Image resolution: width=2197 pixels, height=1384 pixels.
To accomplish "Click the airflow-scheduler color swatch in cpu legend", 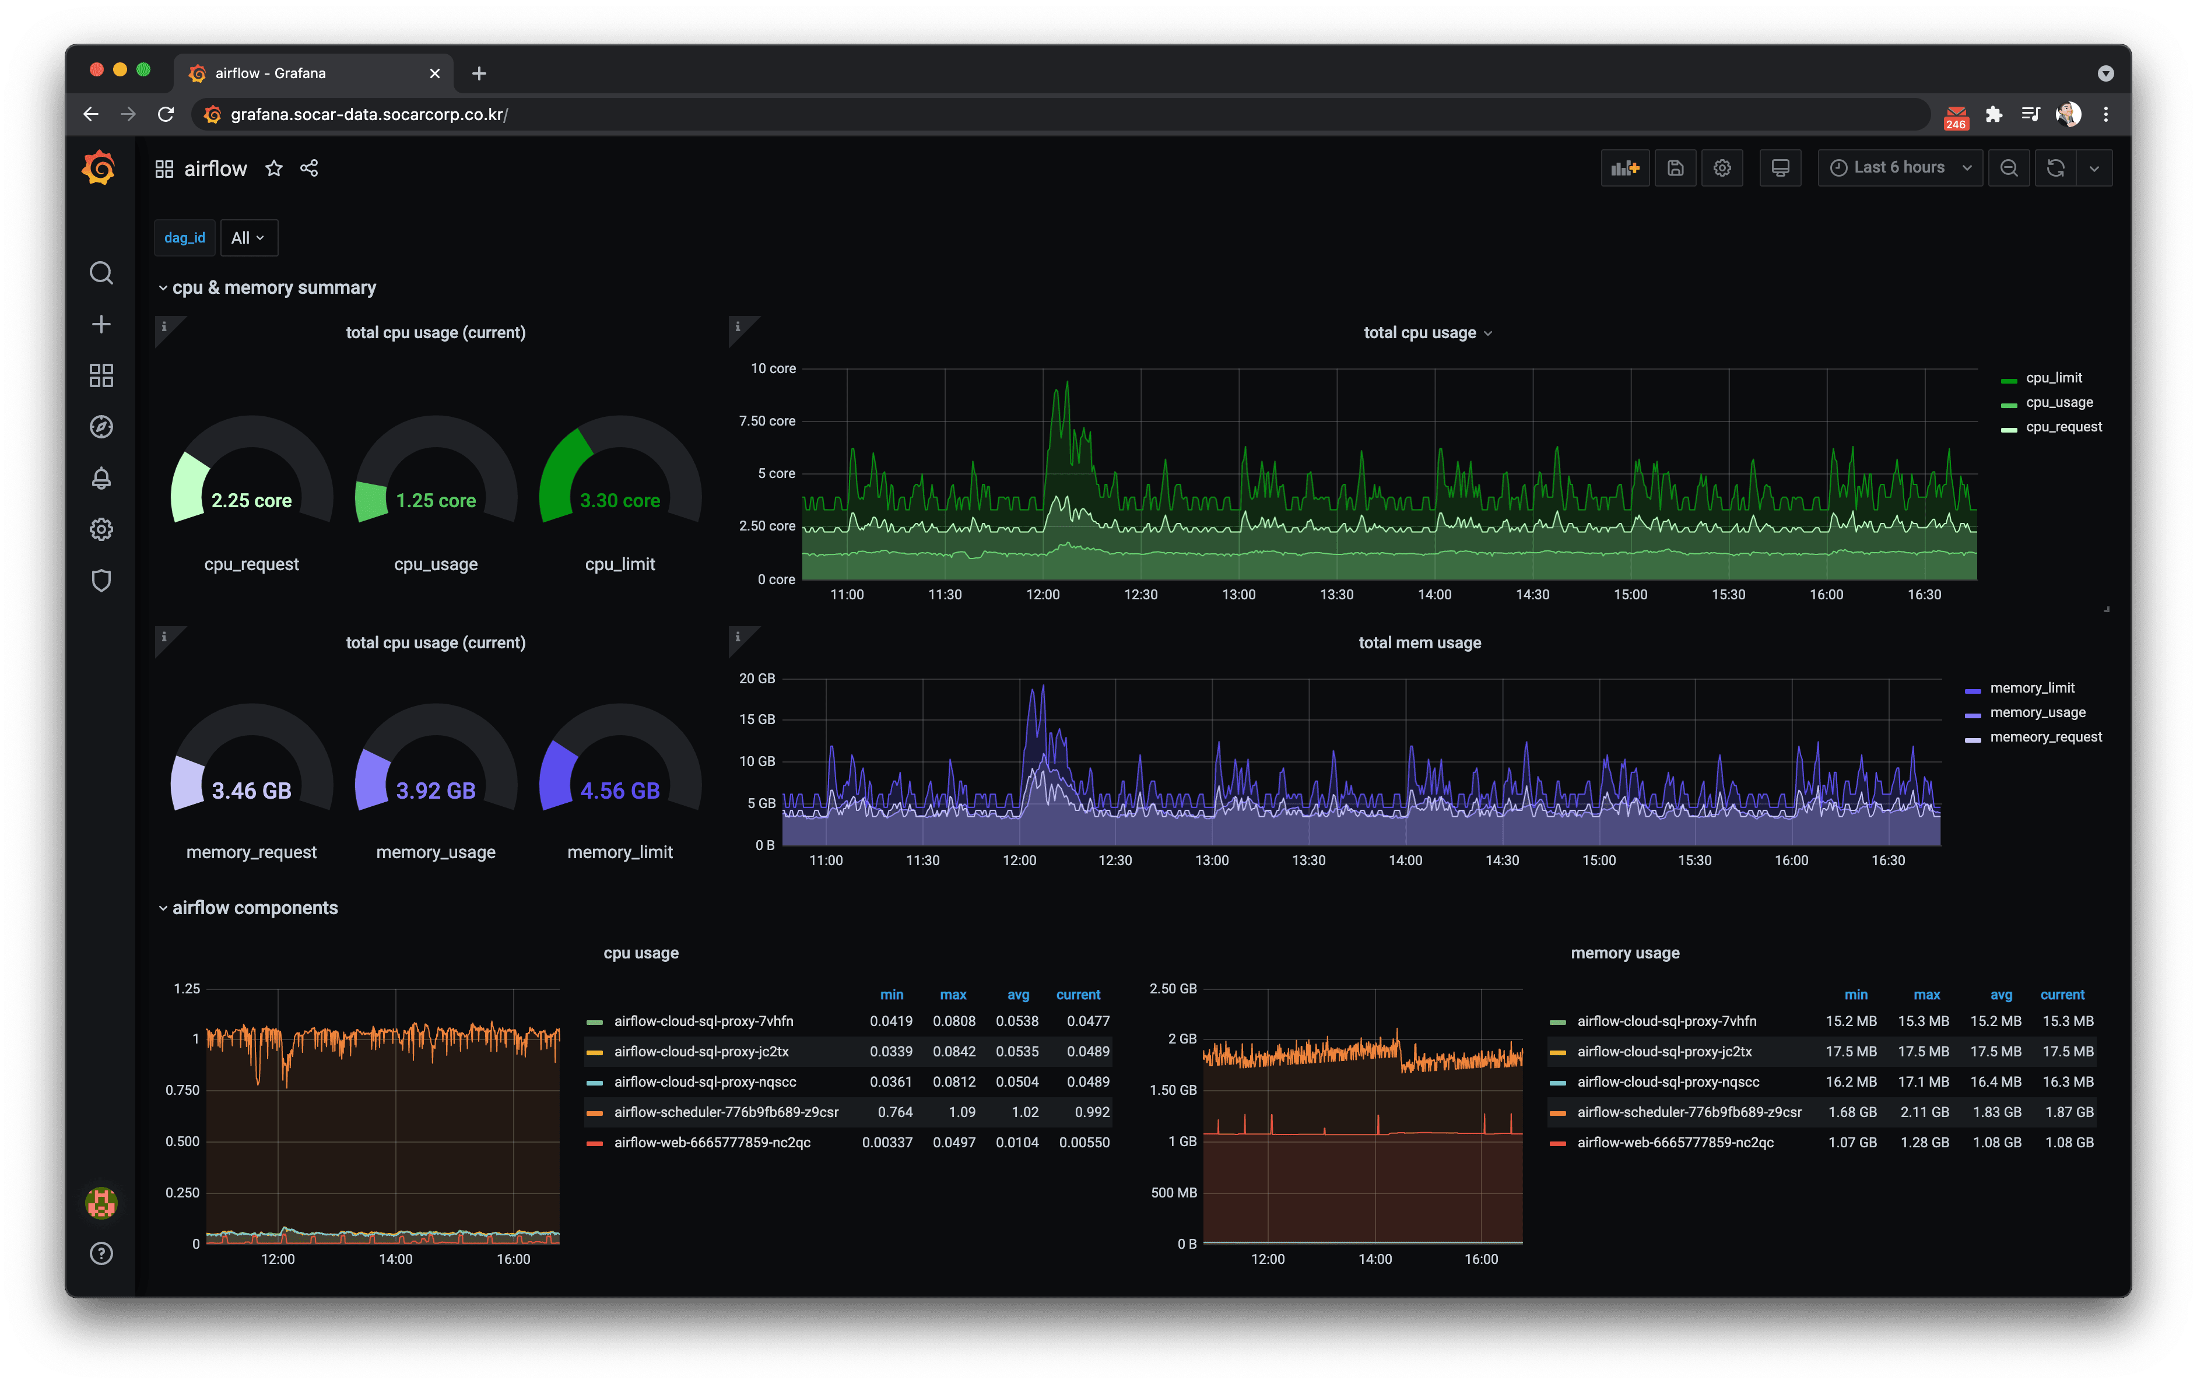I will pyautogui.click(x=595, y=1113).
